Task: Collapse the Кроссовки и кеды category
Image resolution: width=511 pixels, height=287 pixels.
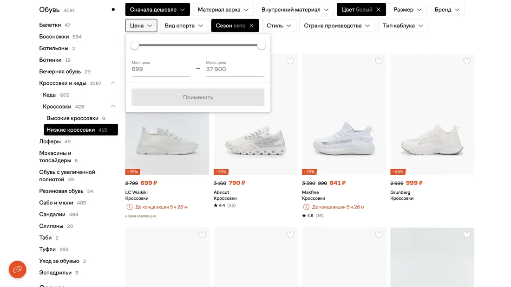Action: coord(113,83)
